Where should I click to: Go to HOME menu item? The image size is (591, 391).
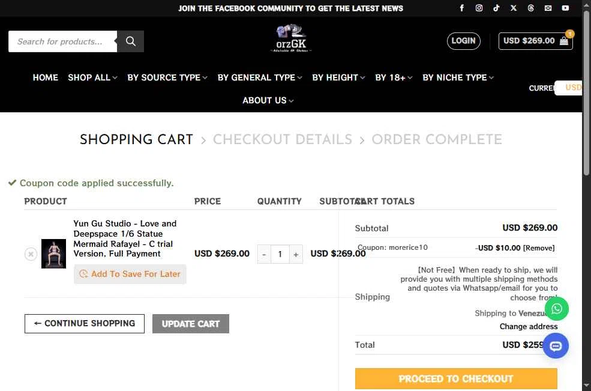(x=45, y=77)
